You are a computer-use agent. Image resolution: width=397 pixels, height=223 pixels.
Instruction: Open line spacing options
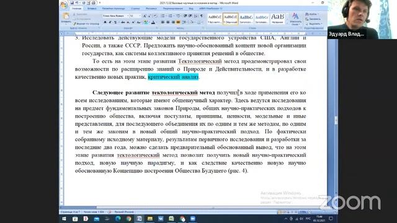click(185, 22)
